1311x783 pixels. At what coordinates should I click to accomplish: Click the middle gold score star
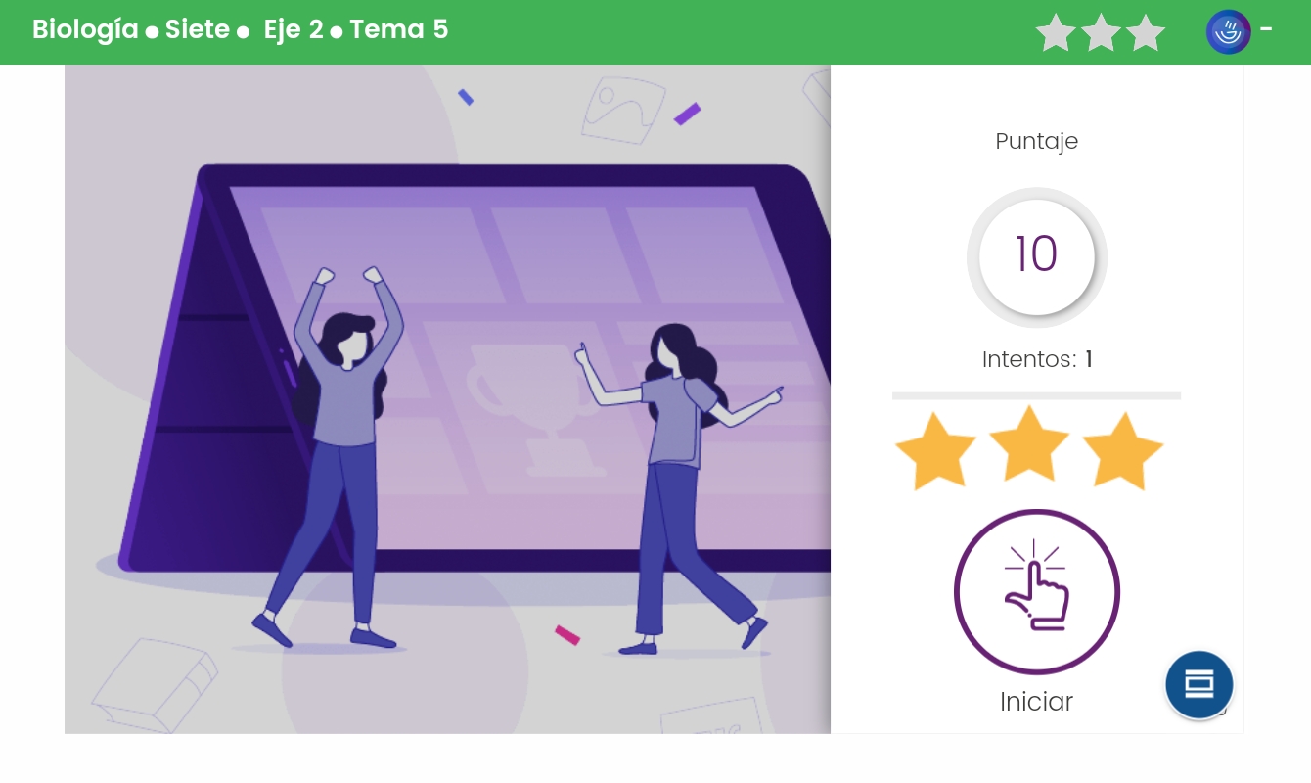(1029, 445)
